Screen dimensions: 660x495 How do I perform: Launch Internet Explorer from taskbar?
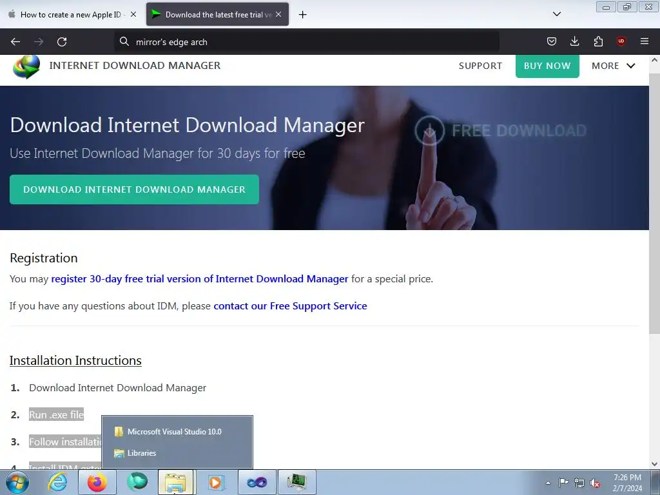point(57,482)
